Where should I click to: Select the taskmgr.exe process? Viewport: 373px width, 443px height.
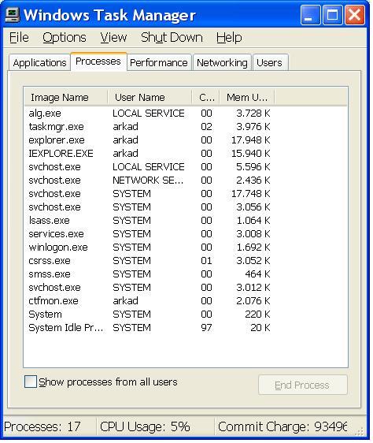click(149, 127)
